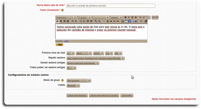Open the Trebuchet font family dropdown
The height and width of the screenshot is (109, 201).
[x=66, y=18]
